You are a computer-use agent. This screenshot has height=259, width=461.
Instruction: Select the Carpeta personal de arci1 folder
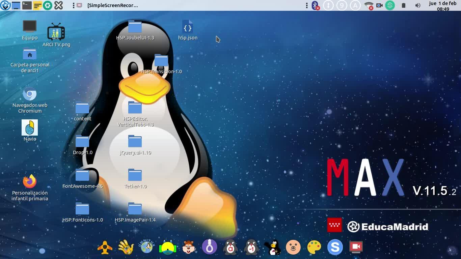(x=30, y=61)
